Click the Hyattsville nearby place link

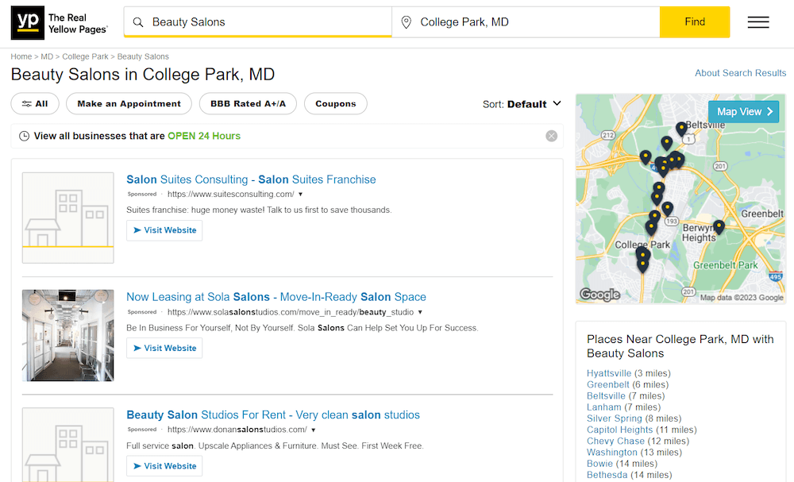(x=609, y=373)
